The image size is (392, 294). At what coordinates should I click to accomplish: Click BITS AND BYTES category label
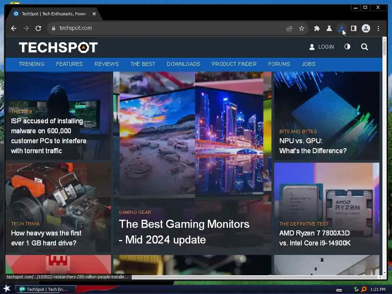[298, 132]
